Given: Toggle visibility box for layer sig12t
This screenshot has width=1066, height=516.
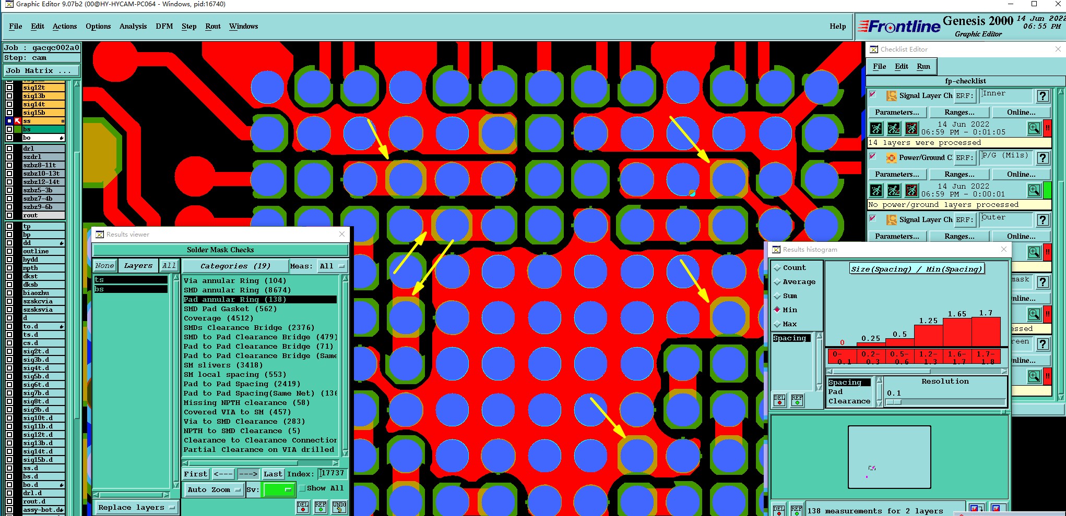Looking at the screenshot, I should [x=9, y=88].
